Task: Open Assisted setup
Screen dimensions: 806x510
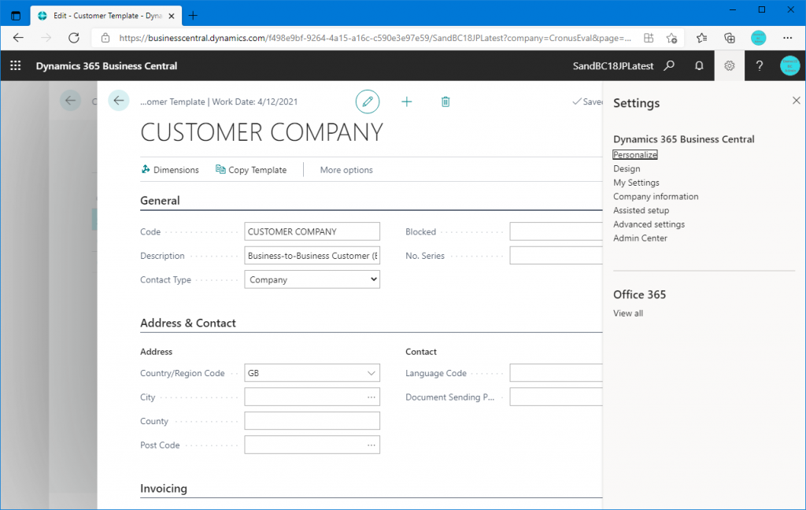Action: (641, 210)
